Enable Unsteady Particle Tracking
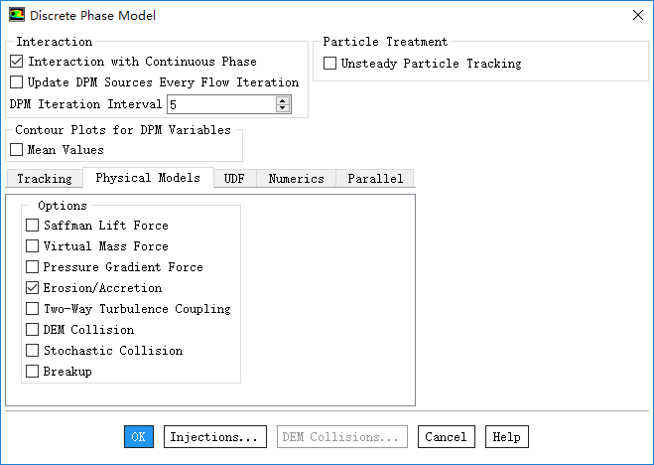Viewport: 654px width, 465px height. [330, 64]
